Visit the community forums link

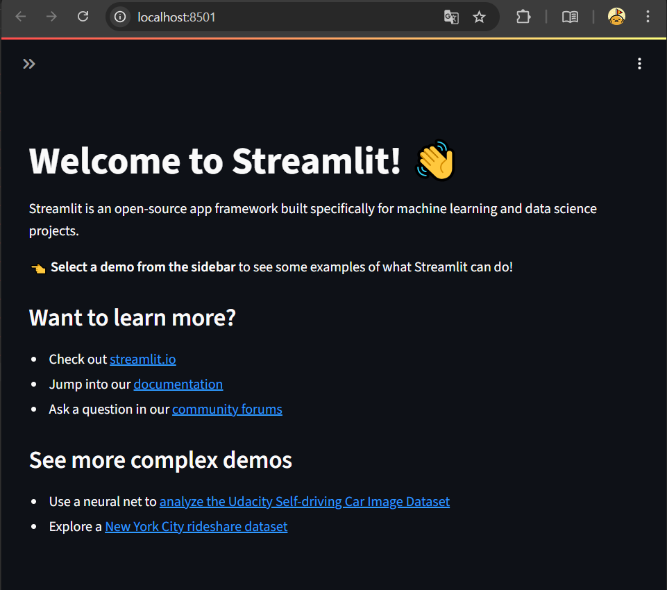227,410
